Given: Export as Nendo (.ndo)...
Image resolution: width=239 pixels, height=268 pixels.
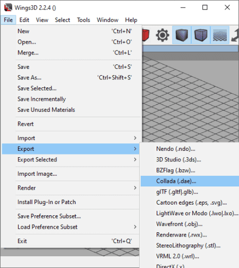Looking at the screenshot, I should click(x=190, y=149).
